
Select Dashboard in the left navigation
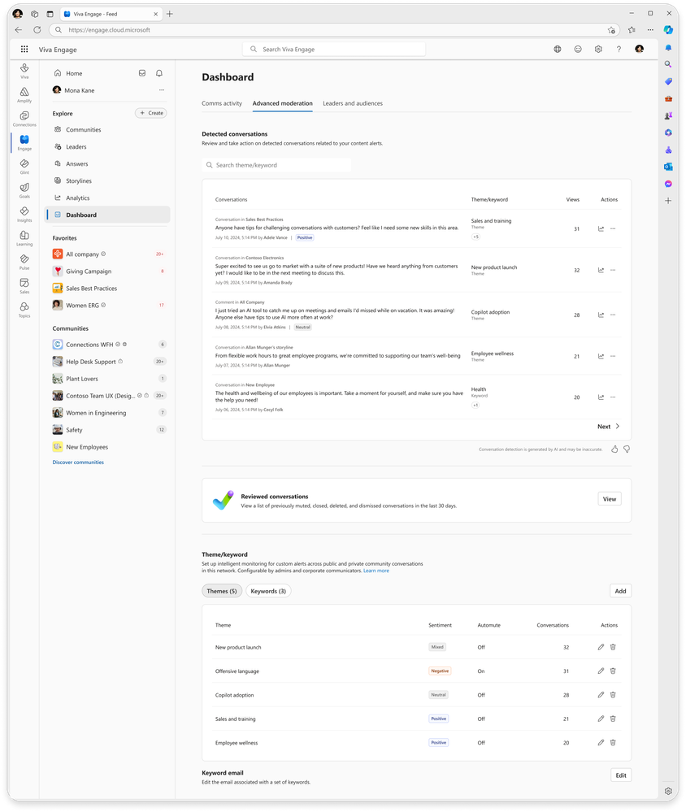pyautogui.click(x=107, y=215)
